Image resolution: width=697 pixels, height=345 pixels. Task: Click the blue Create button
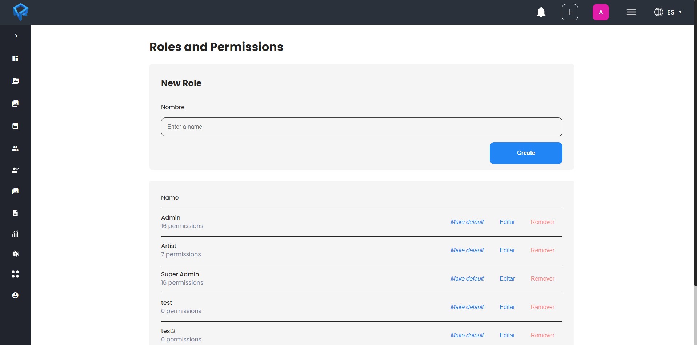click(526, 153)
